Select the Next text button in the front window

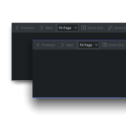tap(70, 45)
